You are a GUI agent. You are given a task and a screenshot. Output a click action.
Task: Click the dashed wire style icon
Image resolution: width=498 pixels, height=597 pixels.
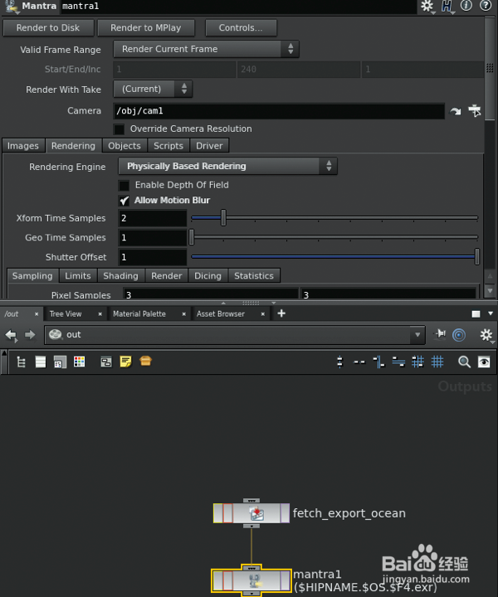359,362
